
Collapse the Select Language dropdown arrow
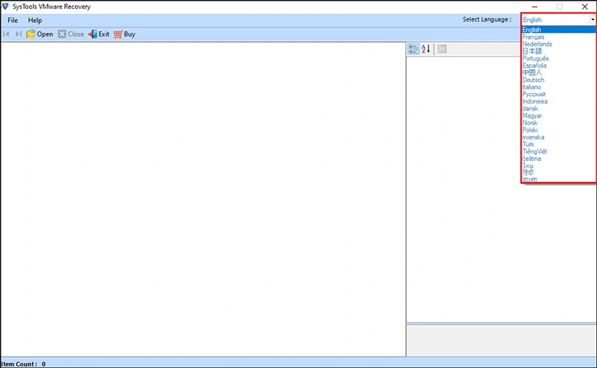tap(592, 19)
